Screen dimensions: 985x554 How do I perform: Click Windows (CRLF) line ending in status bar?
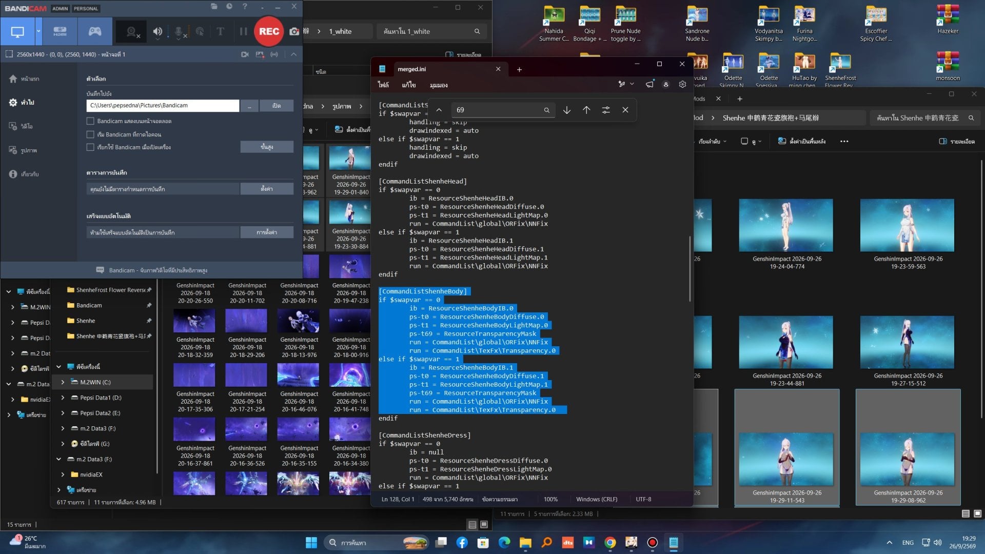tap(597, 499)
